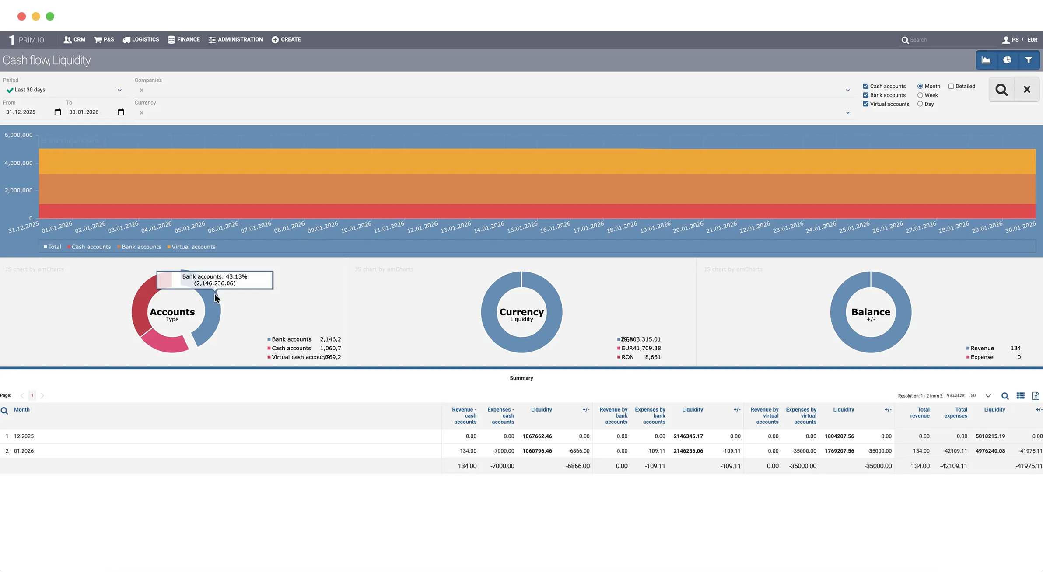The width and height of the screenshot is (1043, 572).
Task: Go to next page arrow in table
Action: (x=42, y=396)
